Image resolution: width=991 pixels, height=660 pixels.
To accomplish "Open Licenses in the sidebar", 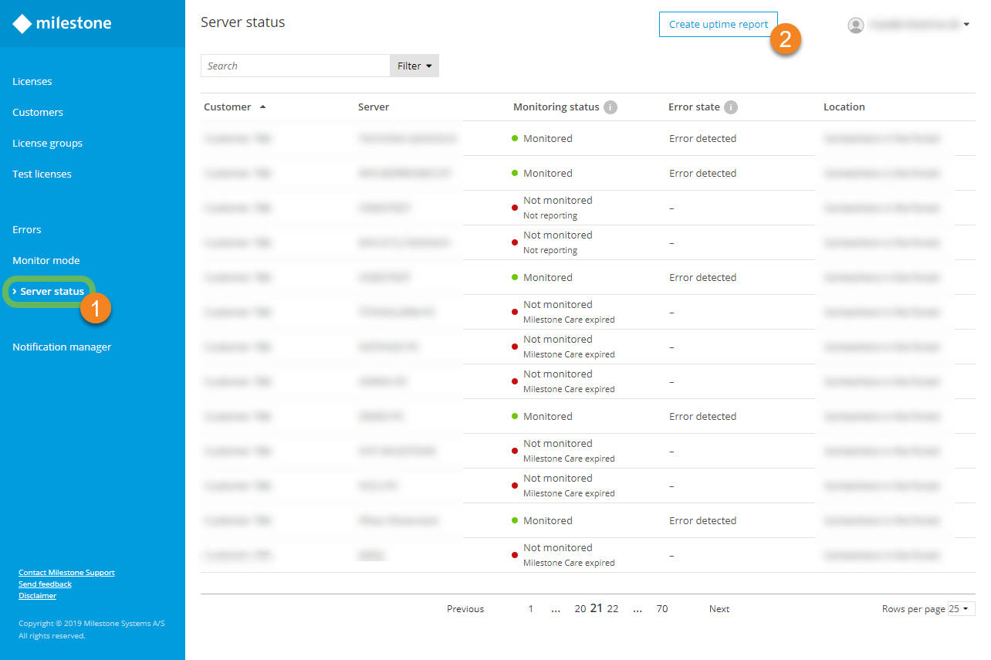I will click(32, 82).
